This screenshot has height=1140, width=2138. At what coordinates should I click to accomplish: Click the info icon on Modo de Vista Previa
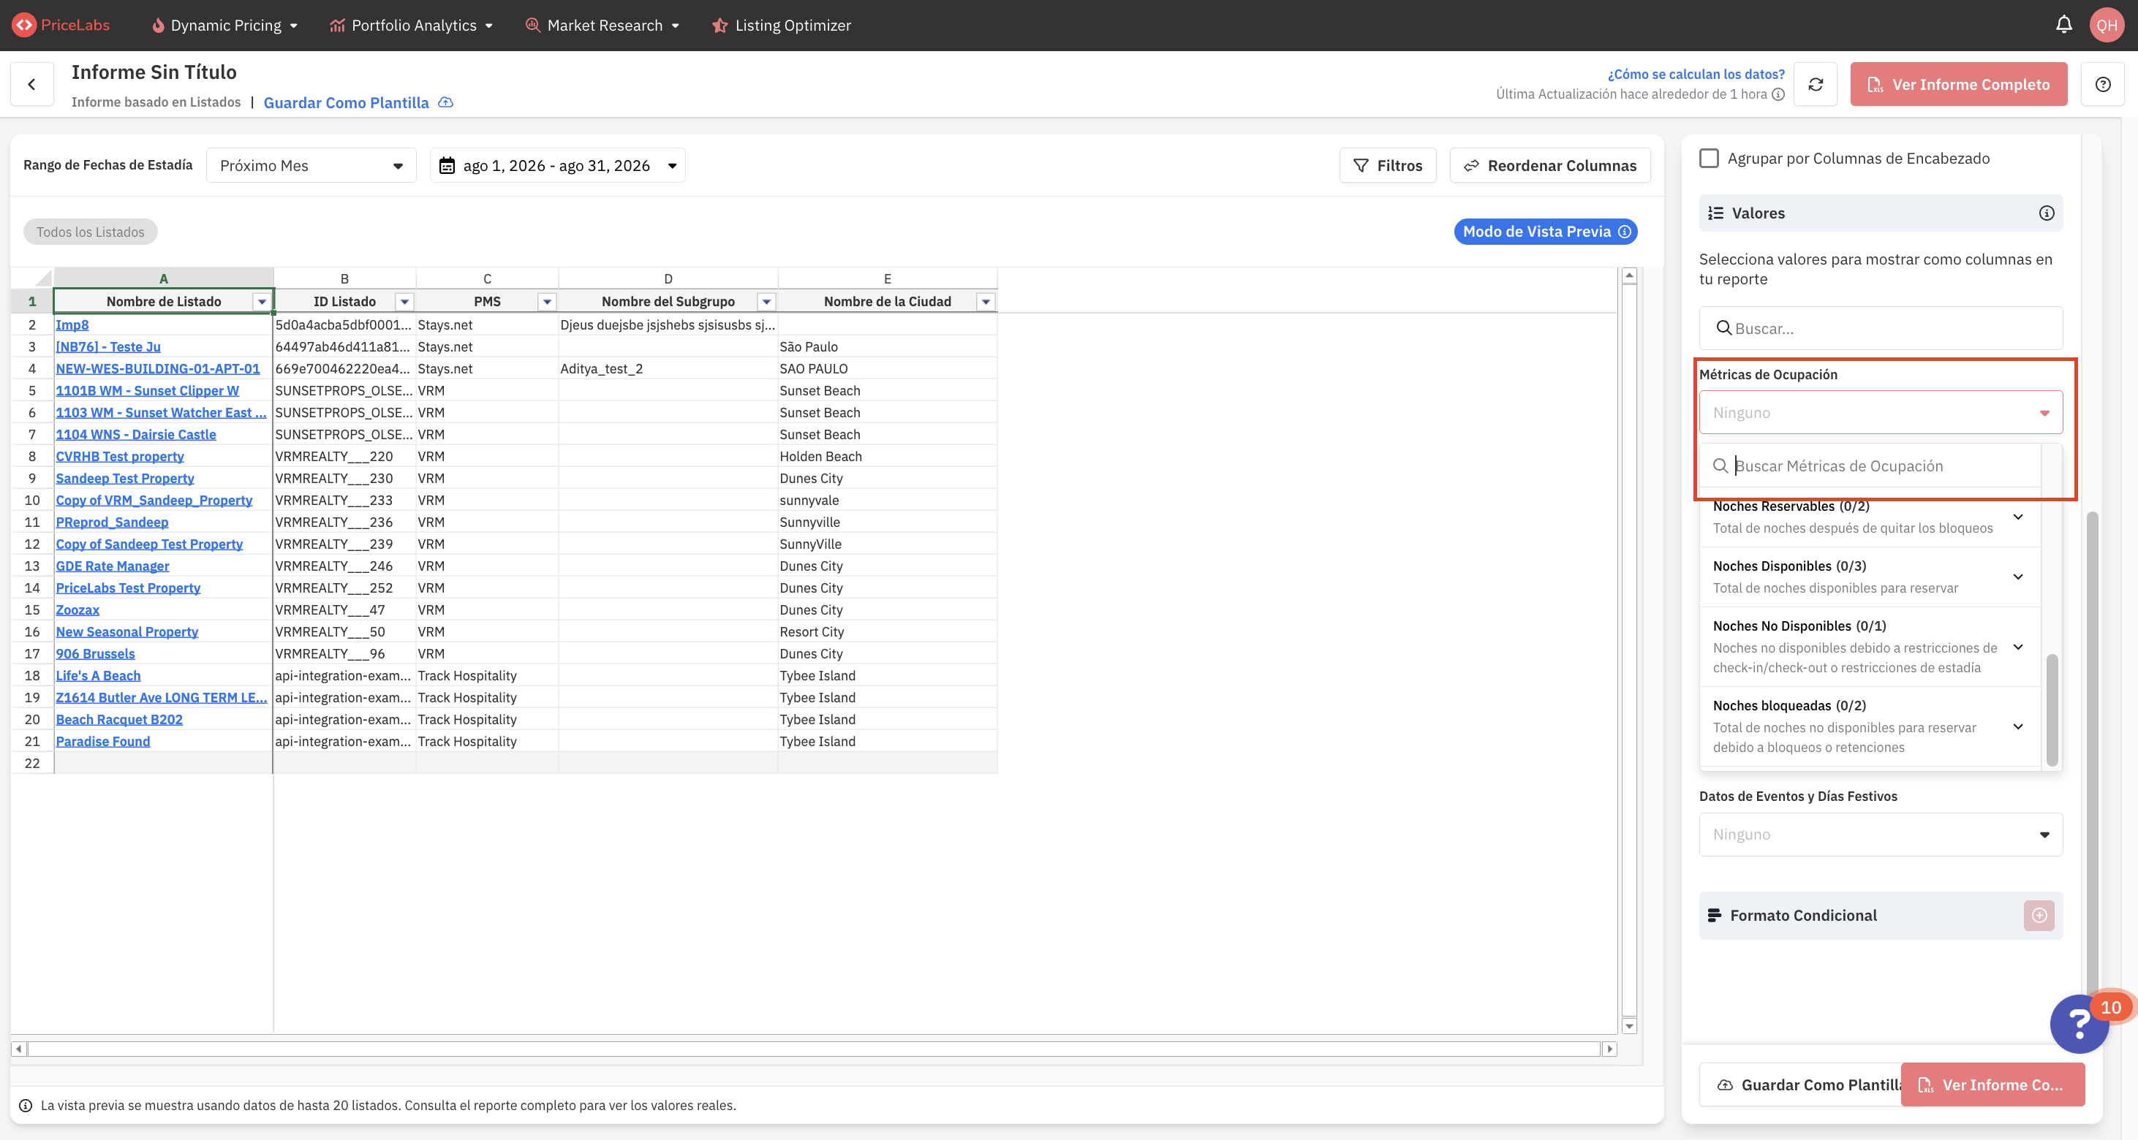click(x=1624, y=232)
